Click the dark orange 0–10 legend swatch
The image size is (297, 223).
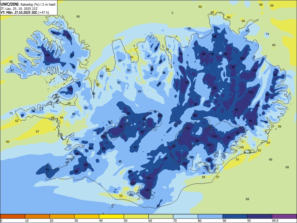click(12, 216)
